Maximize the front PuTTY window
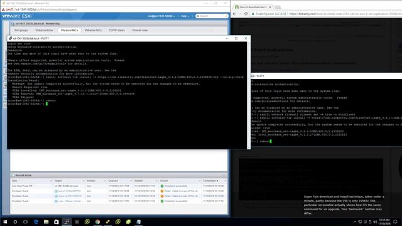Screen dimensions: 402x226 click(x=236, y=38)
